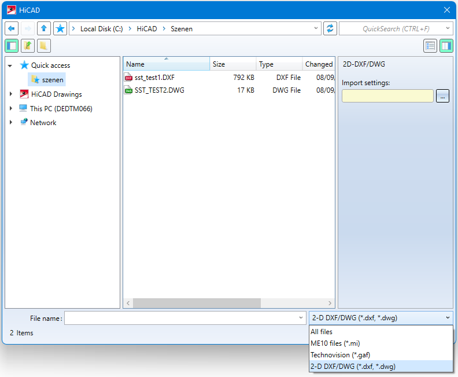
Task: Choose ME10 files (*.mi) filter
Action: [381, 343]
